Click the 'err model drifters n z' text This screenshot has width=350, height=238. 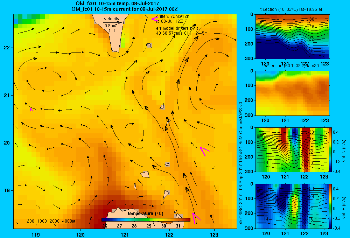coord(177,28)
